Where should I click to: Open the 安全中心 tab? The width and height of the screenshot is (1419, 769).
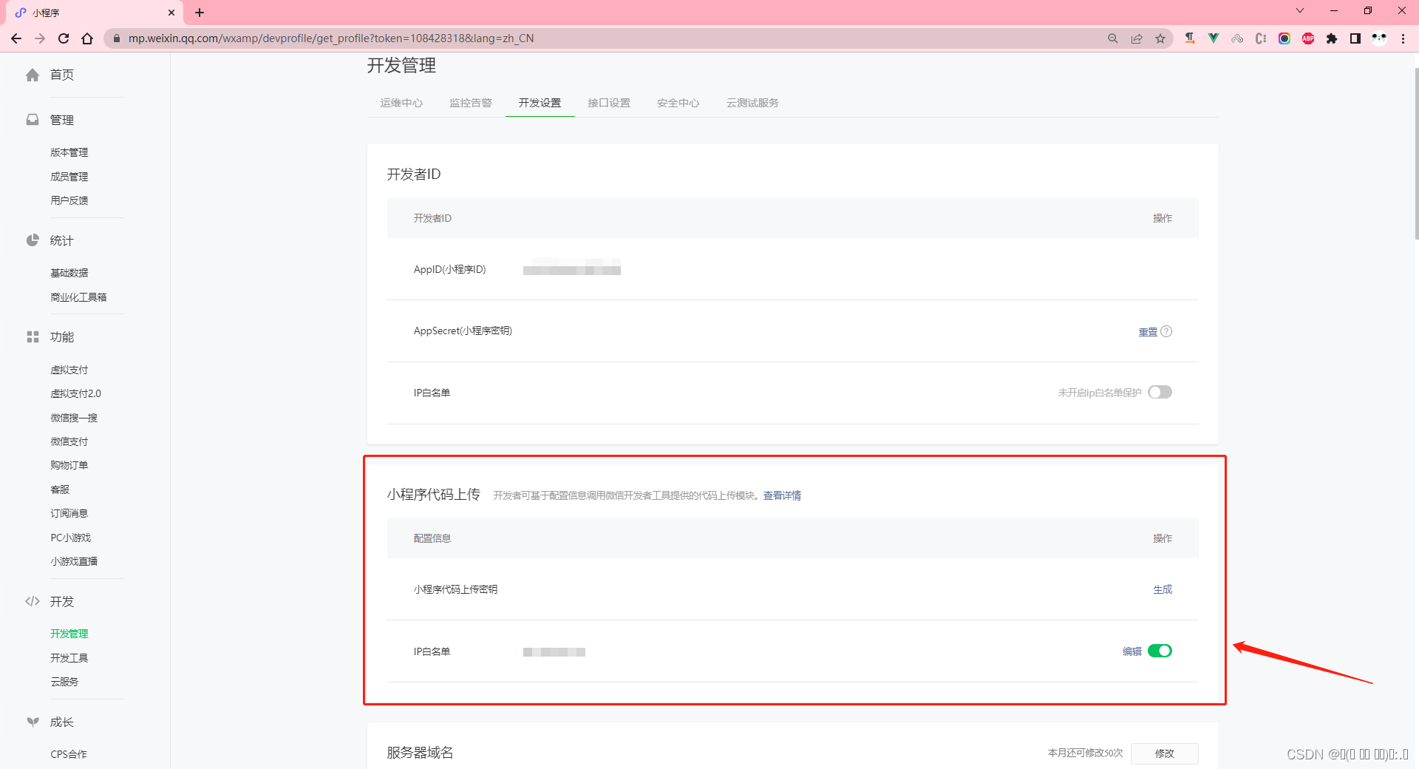(x=678, y=103)
